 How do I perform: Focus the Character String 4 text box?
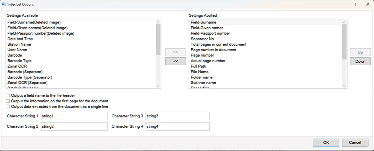tap(177, 126)
